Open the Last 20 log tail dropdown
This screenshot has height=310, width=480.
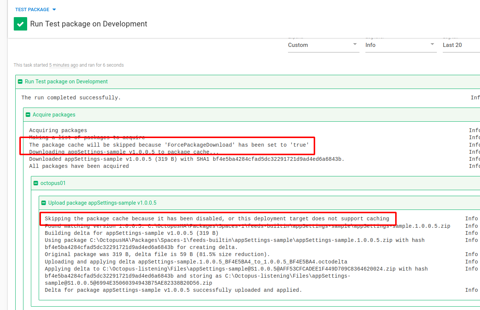(461, 45)
